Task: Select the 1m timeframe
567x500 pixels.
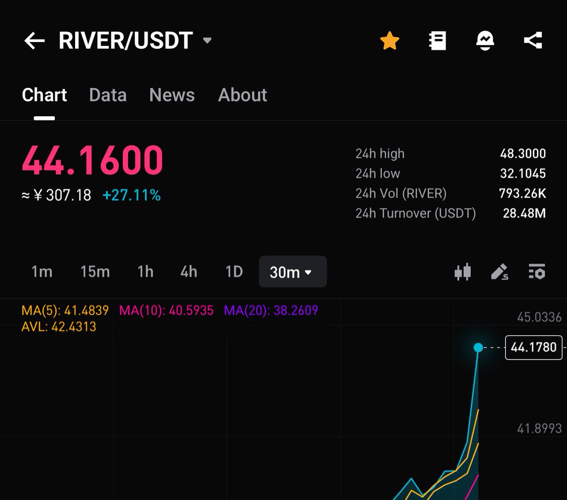Action: click(x=42, y=272)
